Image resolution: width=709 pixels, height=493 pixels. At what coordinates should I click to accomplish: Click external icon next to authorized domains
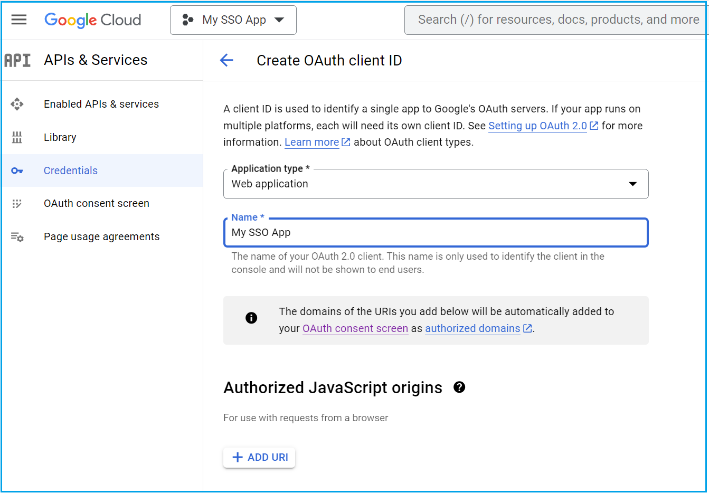527,328
